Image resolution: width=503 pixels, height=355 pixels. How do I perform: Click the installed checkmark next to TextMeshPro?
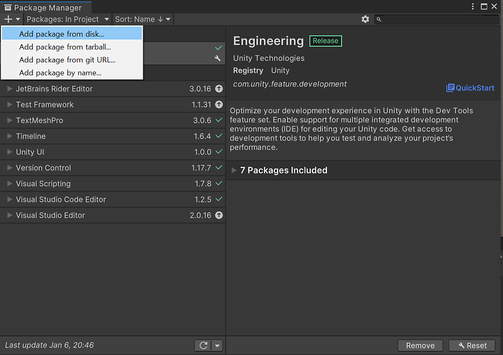(219, 120)
